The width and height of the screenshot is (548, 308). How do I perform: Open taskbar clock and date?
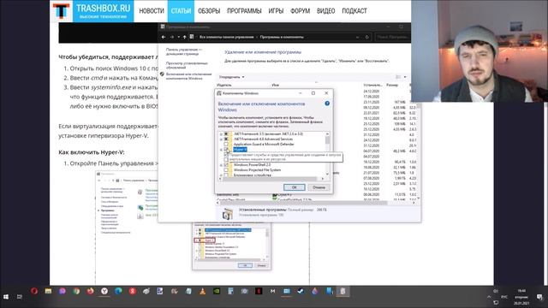pos(521,297)
